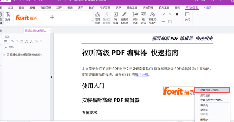
Task: Click the 应用所有签名 (Apply All Signatures) icon
Action: point(124,18)
